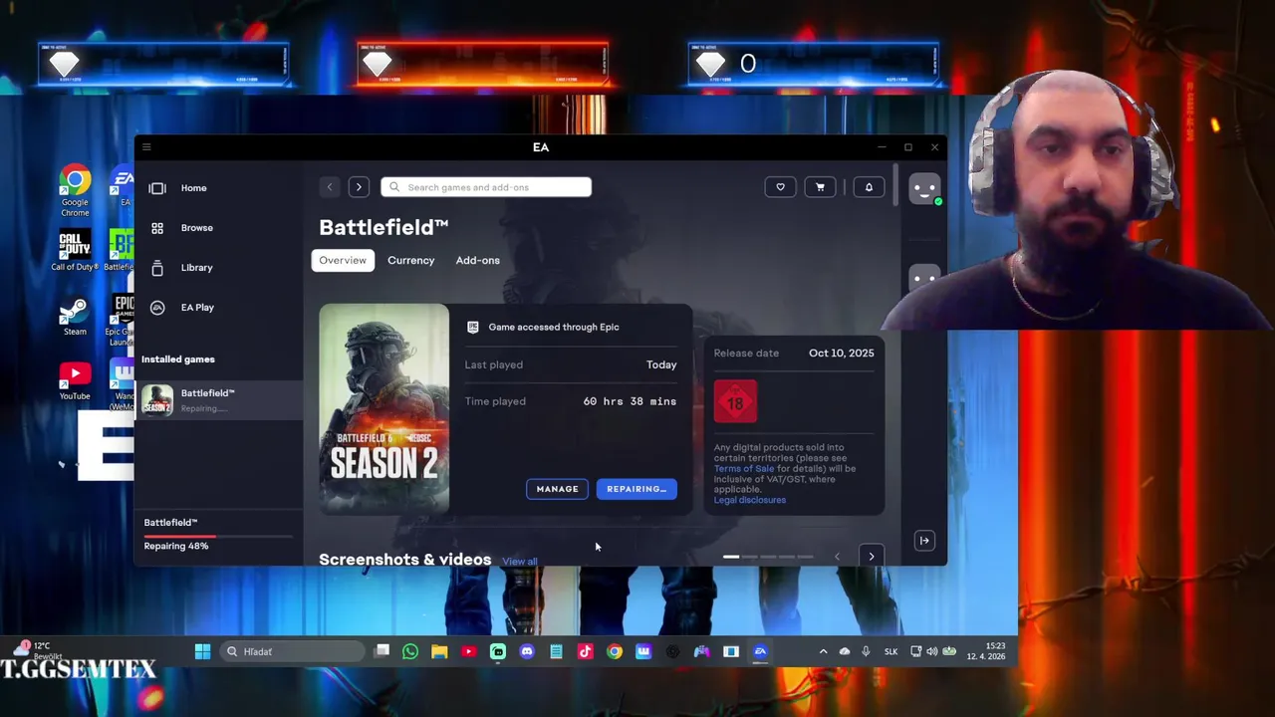Open Call of Duty desktop shortcut
This screenshot has height=717, width=1275.
[75, 250]
